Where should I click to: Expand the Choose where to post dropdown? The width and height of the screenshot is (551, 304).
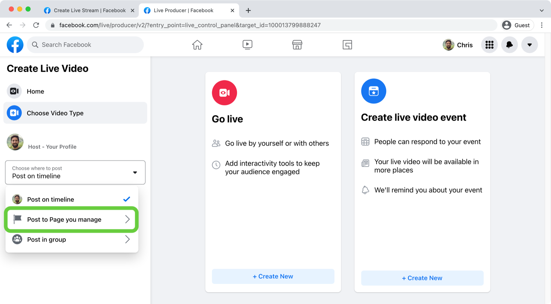click(75, 172)
